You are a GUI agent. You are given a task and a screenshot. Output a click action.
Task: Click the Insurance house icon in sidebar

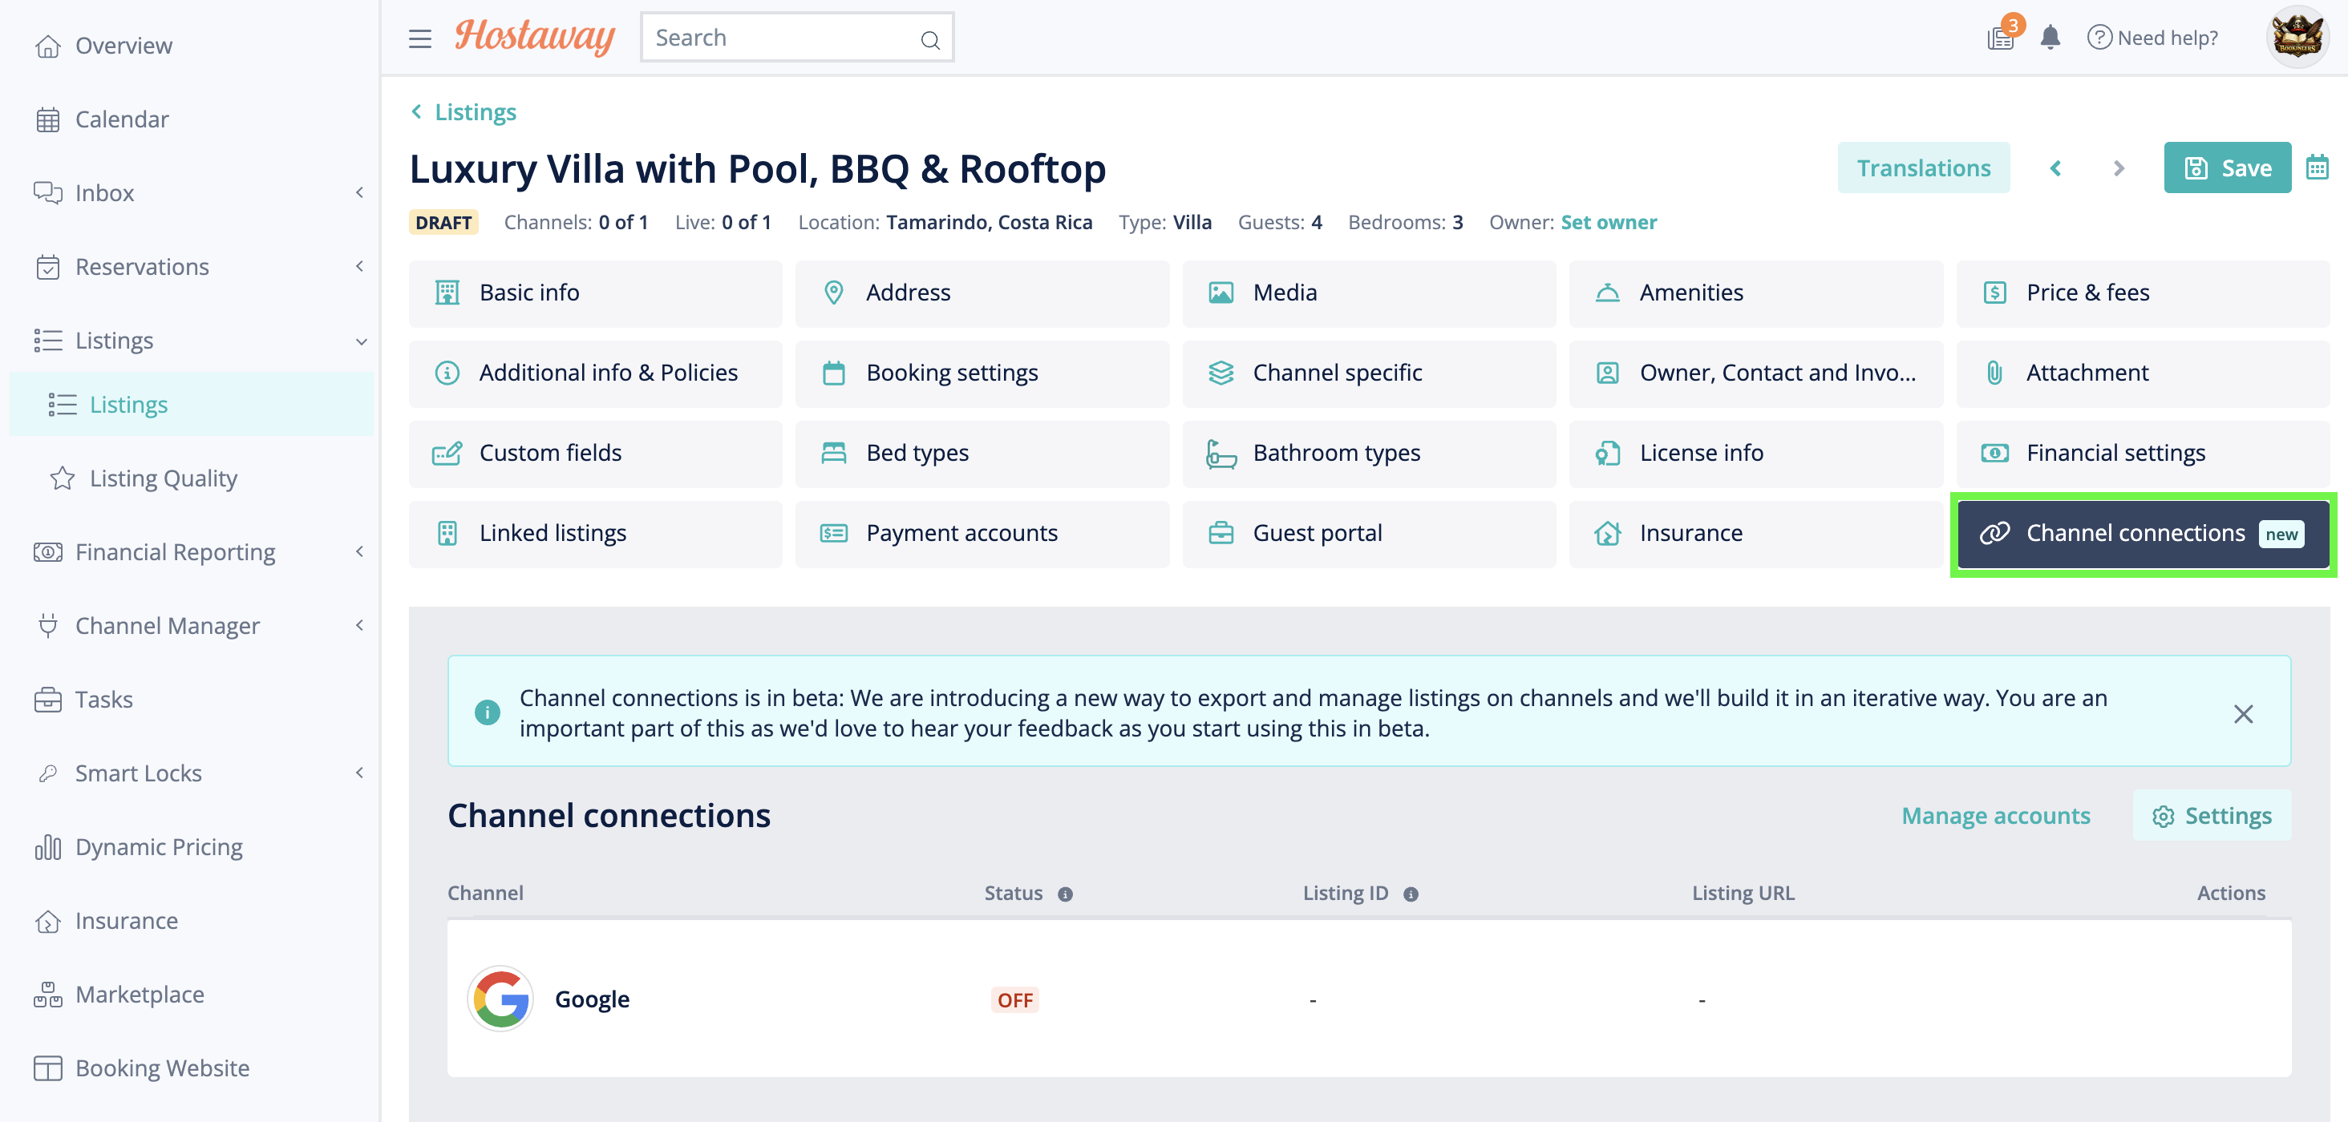coord(47,921)
